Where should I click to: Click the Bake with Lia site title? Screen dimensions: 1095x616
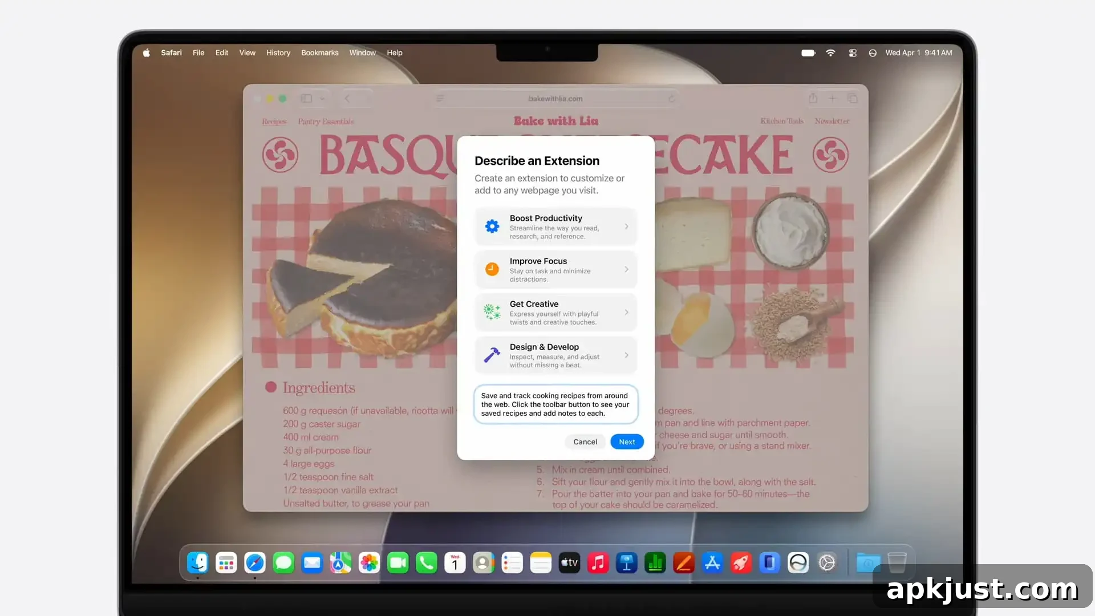tap(555, 120)
